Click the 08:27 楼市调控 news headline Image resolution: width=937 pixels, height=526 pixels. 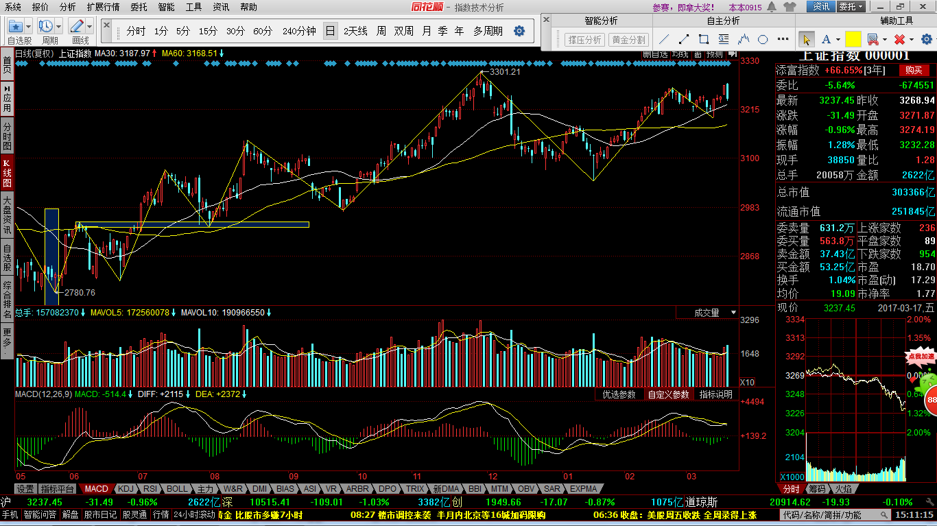pyautogui.click(x=447, y=514)
